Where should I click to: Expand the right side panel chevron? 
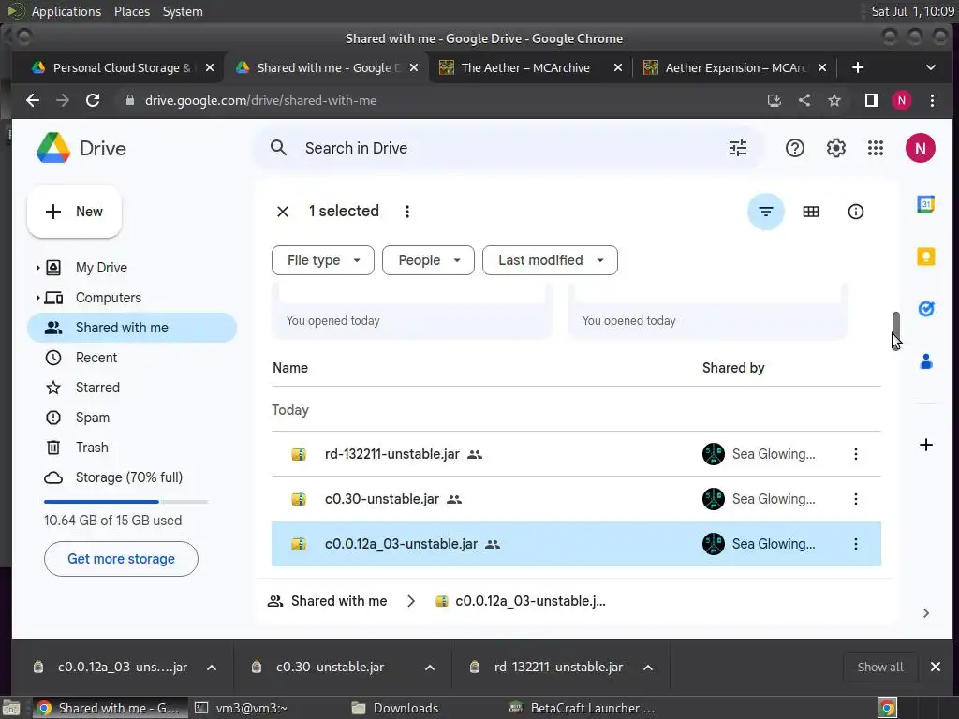pos(925,613)
